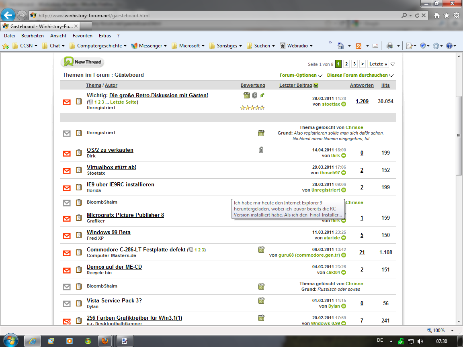This screenshot has width=463, height=347.
Task: Click the envelope icon beside Virtualbox stüzt ab!
Action: [x=67, y=170]
